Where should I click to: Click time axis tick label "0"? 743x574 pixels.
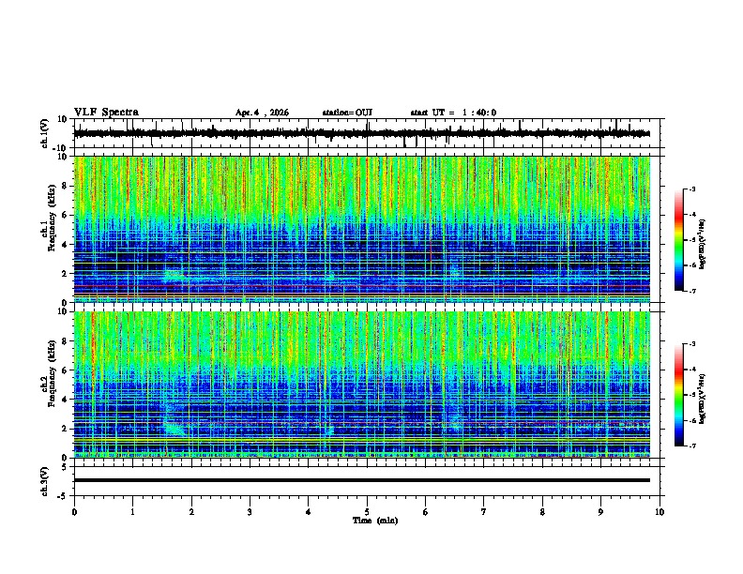(74, 512)
